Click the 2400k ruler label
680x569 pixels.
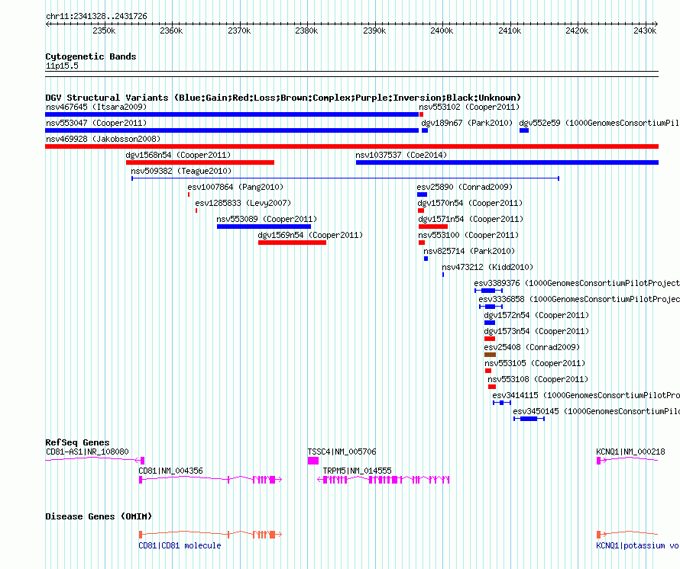point(442,31)
